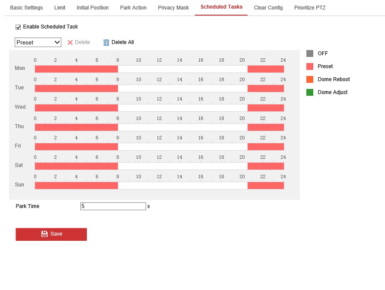Click the X icon beside Delete
385x290 pixels.
click(70, 42)
